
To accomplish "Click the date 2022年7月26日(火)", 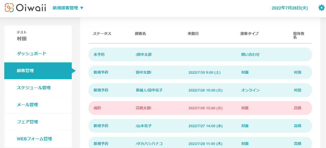I will (x=290, y=8).
